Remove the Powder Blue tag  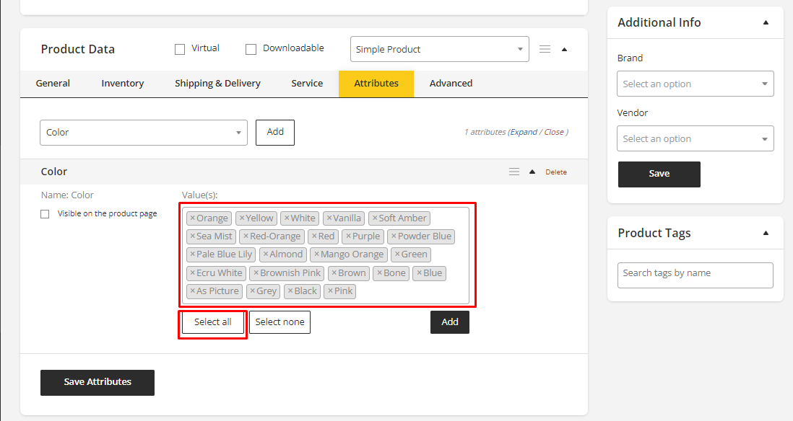click(x=394, y=236)
